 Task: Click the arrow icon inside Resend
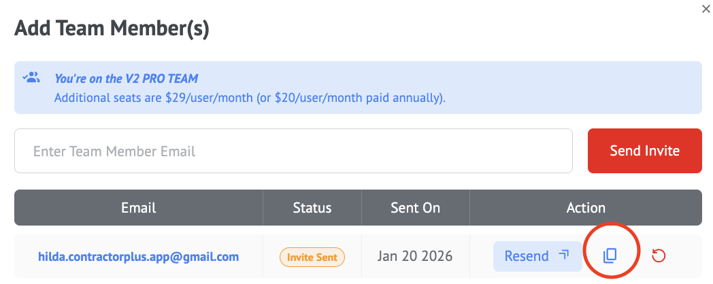563,255
